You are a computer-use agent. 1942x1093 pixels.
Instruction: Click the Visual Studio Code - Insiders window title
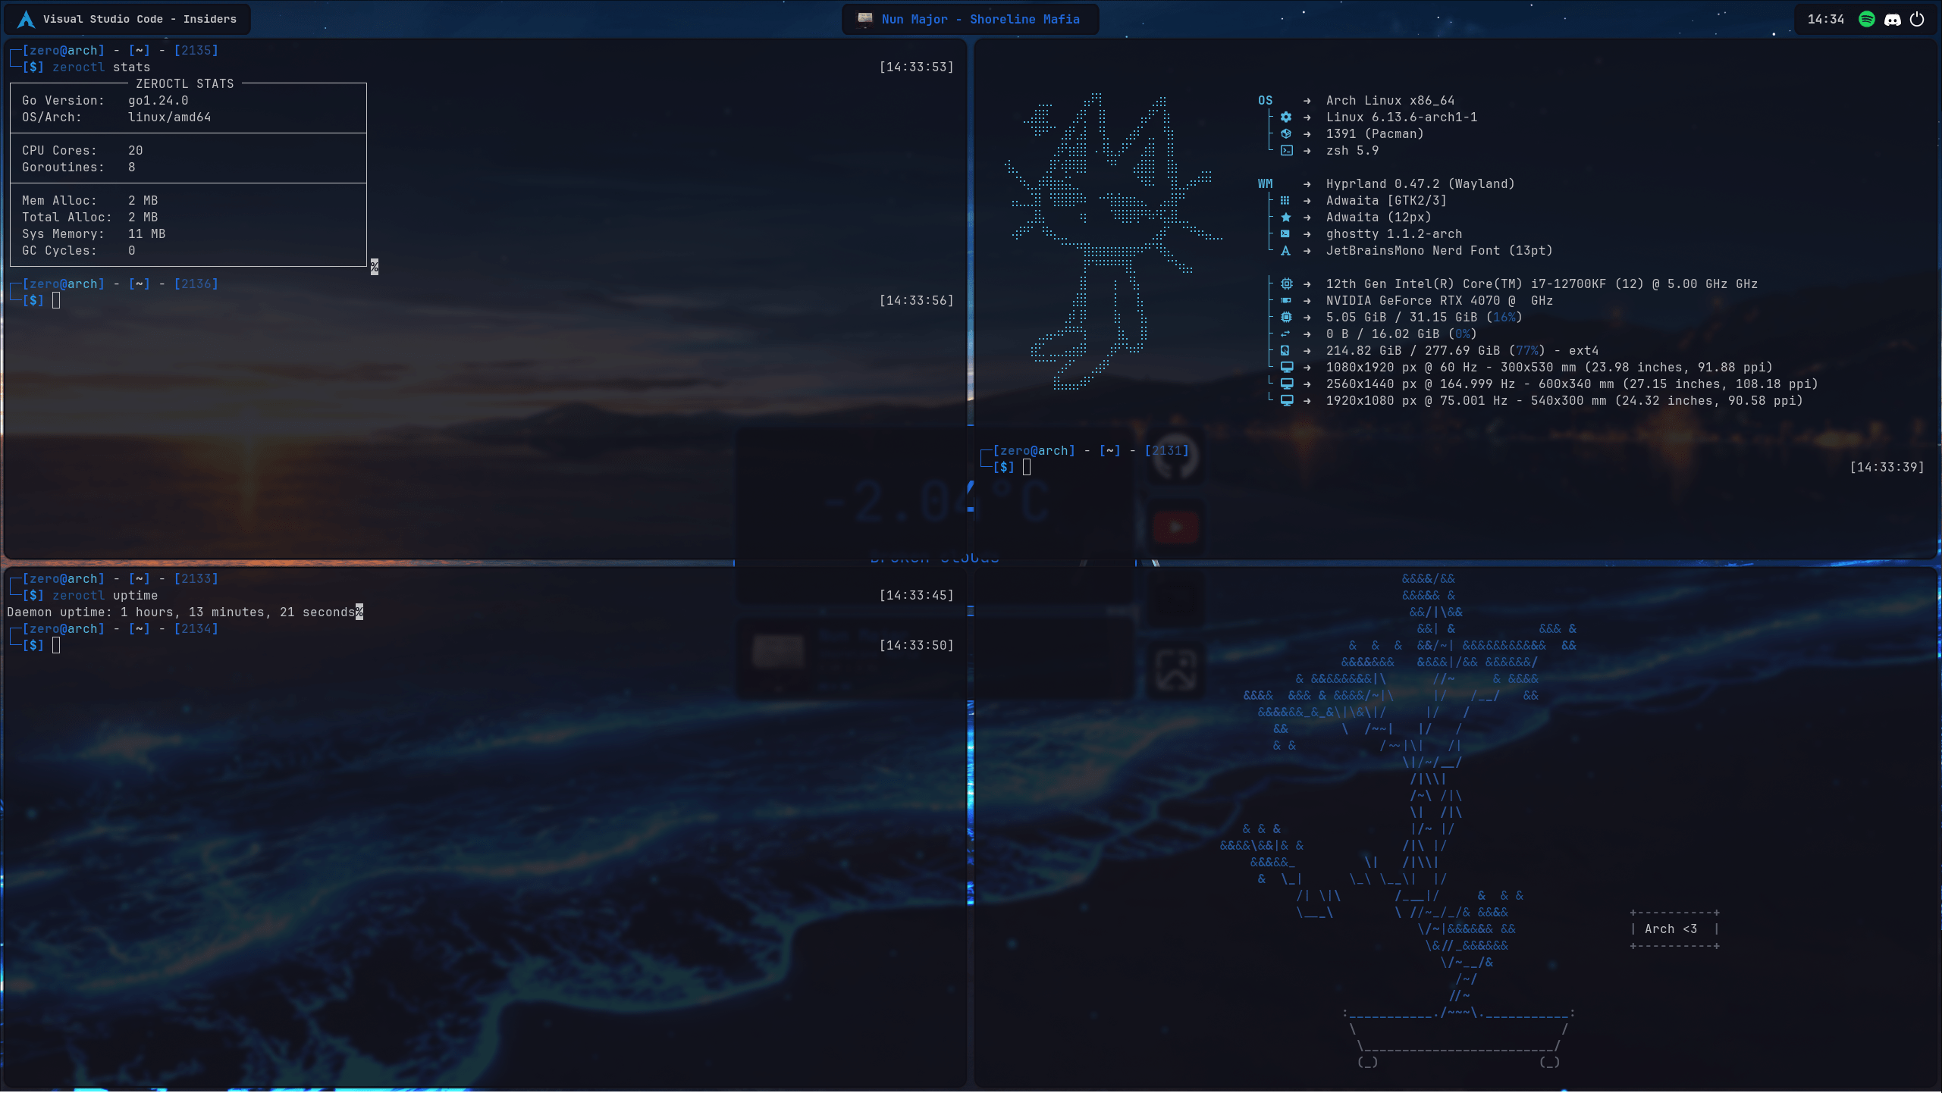coord(140,19)
